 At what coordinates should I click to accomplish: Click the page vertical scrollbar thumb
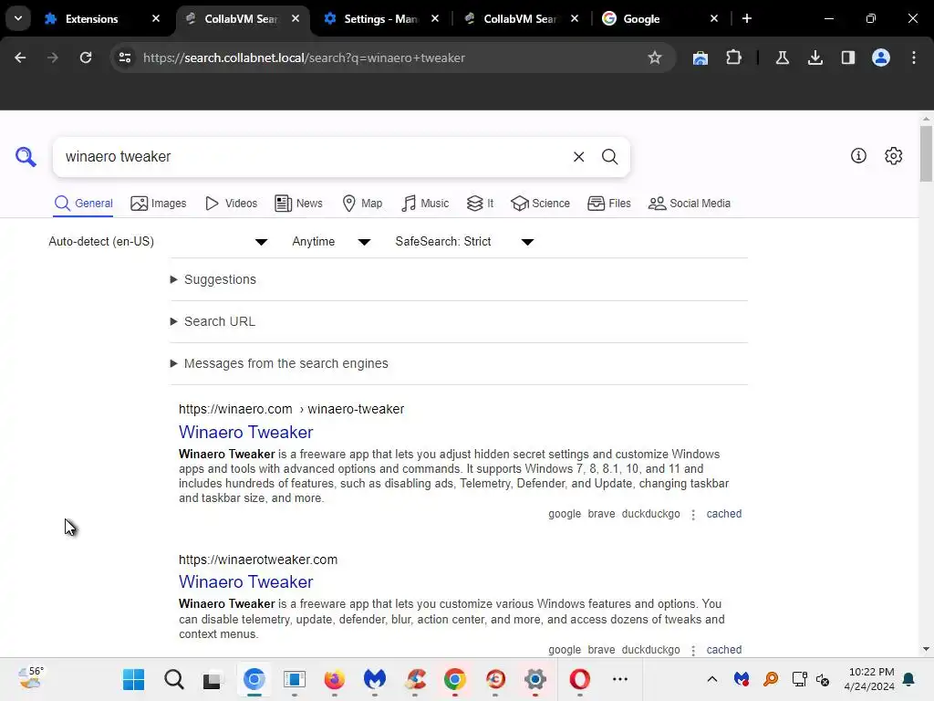click(926, 153)
